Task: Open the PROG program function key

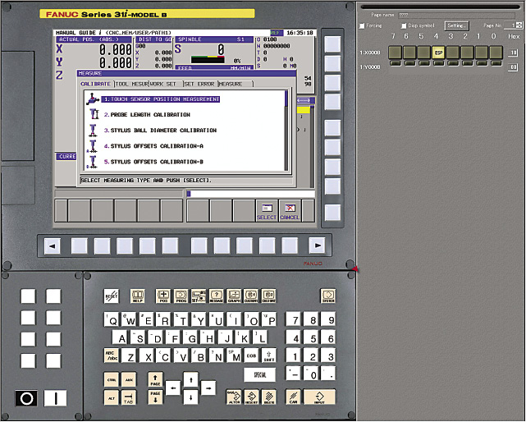Action: coord(181,296)
